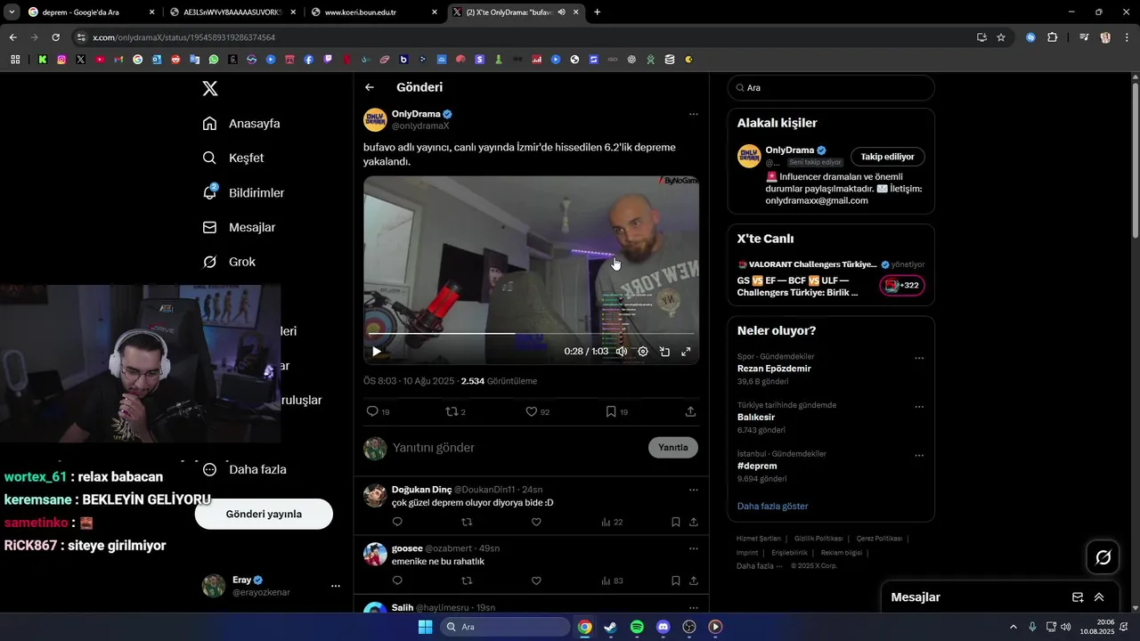This screenshot has width=1140, height=641.
Task: Click Daha fazla göster link
Action: (x=772, y=506)
